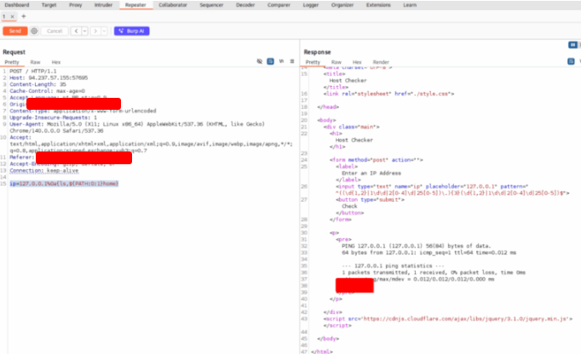
Task: Switch to the Intruder tab
Action: (101, 4)
